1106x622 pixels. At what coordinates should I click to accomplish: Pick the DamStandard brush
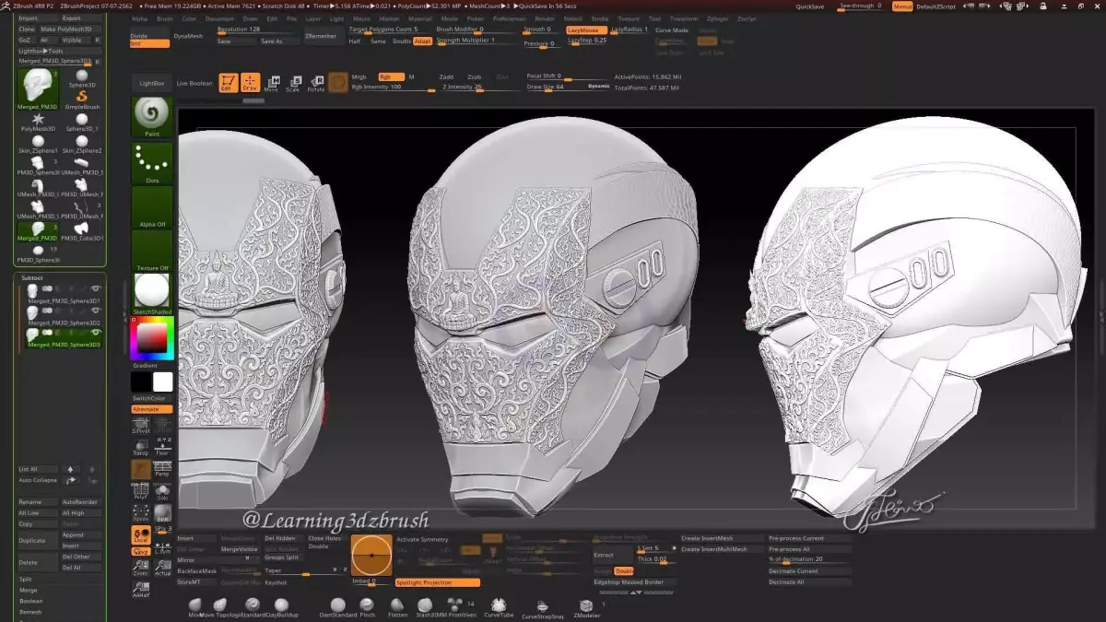tap(337, 607)
